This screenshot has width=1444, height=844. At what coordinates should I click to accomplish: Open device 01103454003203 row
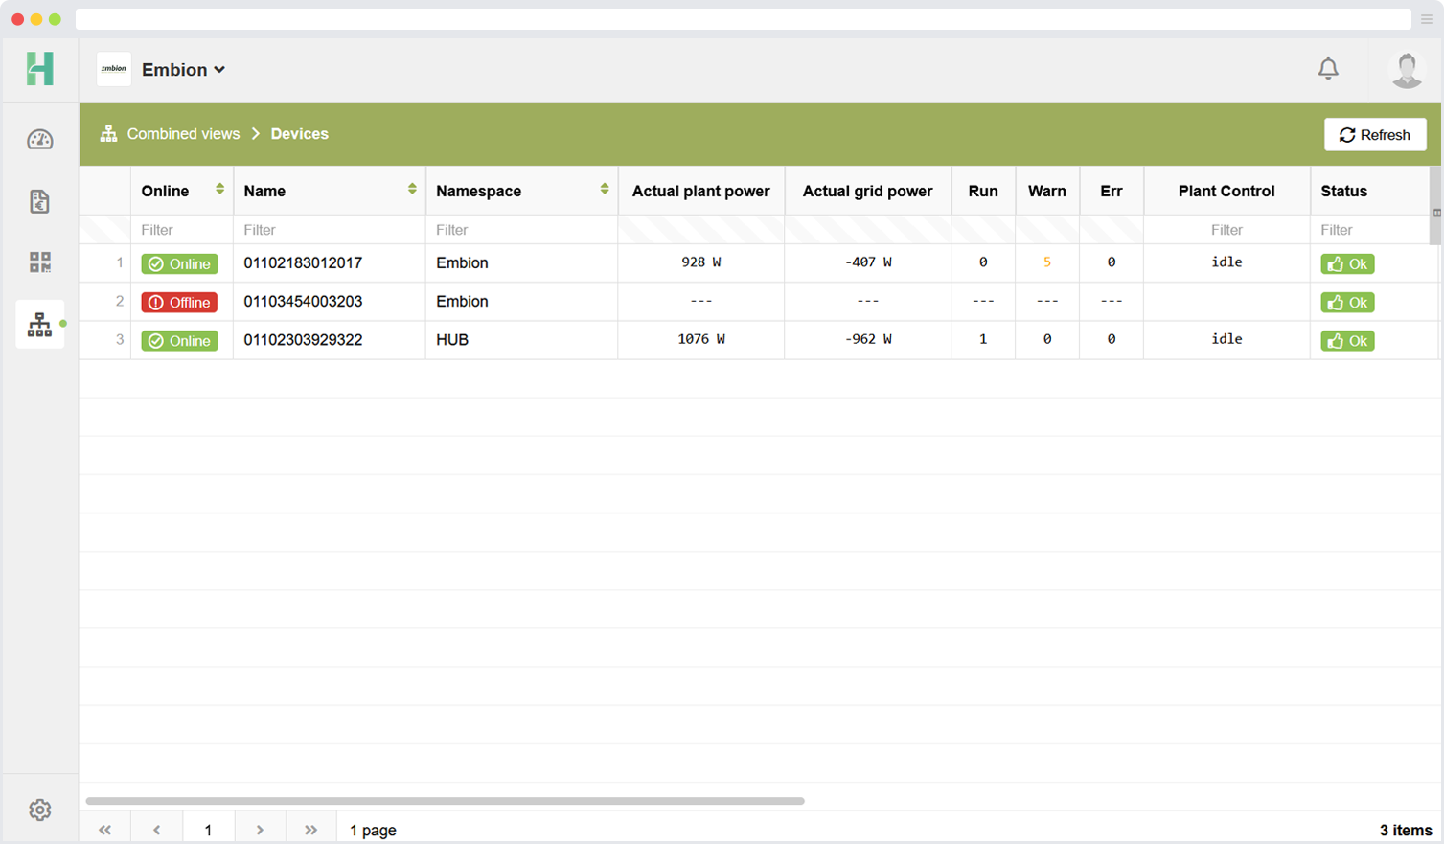coord(303,302)
